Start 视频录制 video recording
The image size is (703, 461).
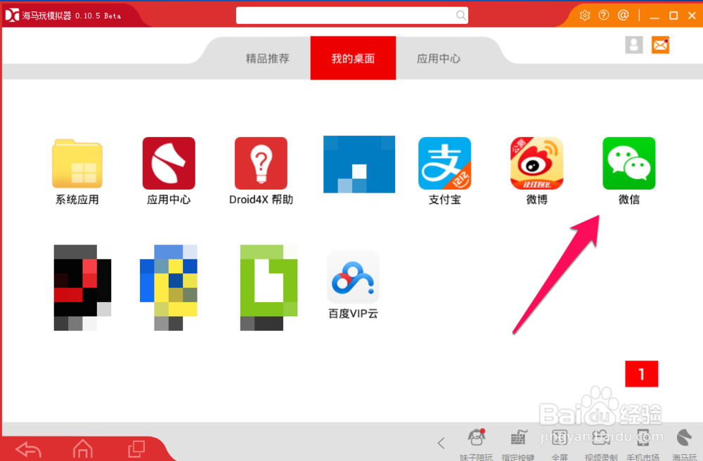(x=601, y=444)
